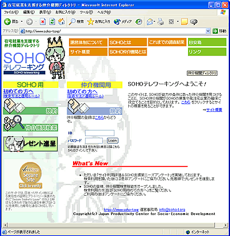Open お気に入り(A) menu
Image resolution: width=230 pixels, height=236 pixels.
point(66,12)
